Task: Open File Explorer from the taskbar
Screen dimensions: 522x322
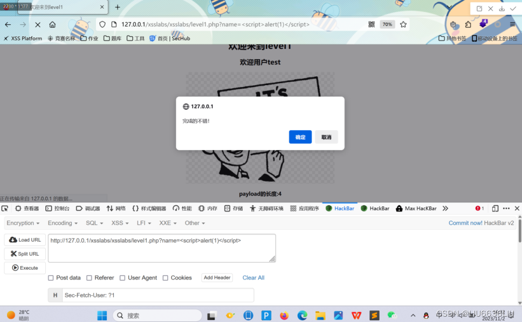Action: pyautogui.click(x=320, y=316)
